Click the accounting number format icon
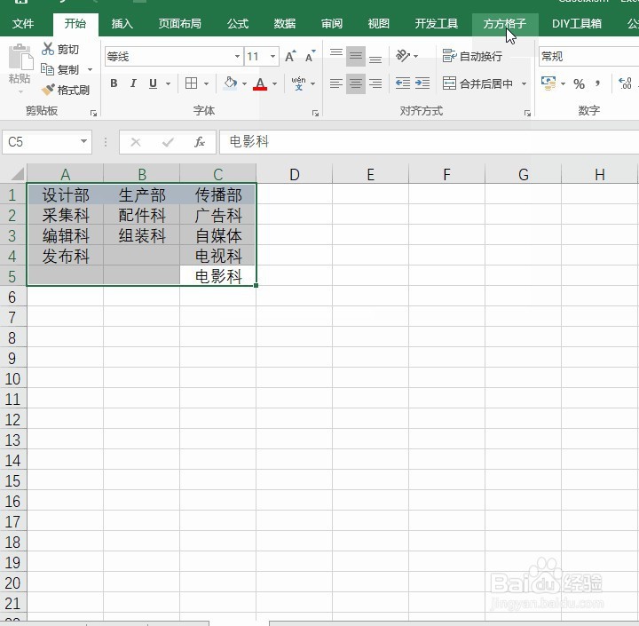 tap(548, 83)
